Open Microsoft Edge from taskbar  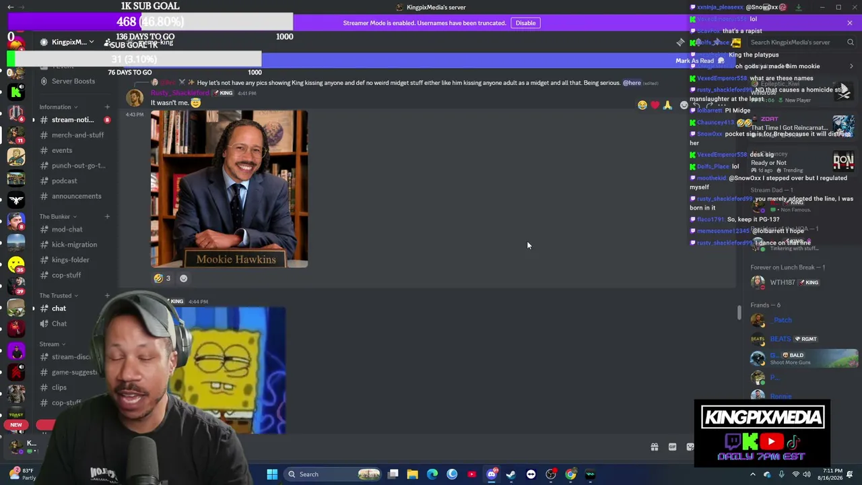point(432,474)
